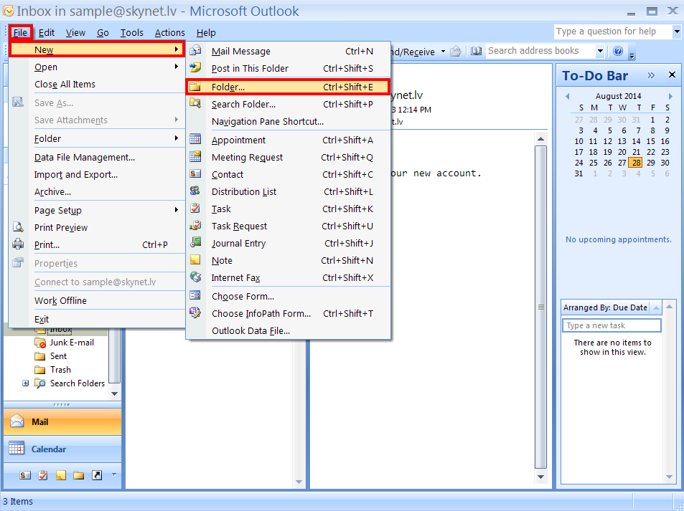Click the Type a new task field
This screenshot has width=684, height=511.
click(611, 325)
